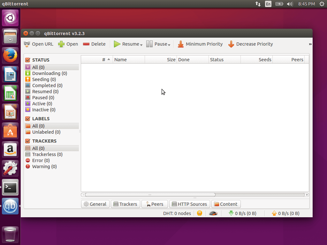Click the Pause toolbar icon
The height and width of the screenshot is (245, 327).
[149, 44]
